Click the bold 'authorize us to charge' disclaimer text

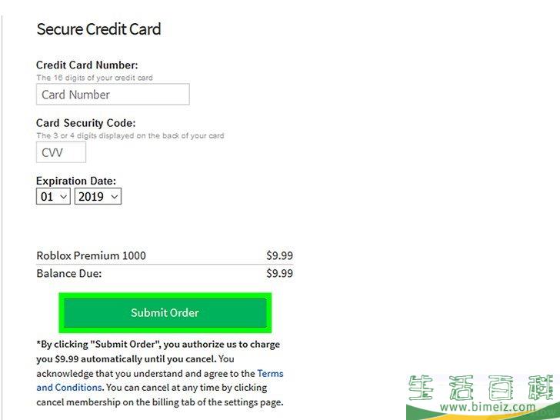click(231, 345)
